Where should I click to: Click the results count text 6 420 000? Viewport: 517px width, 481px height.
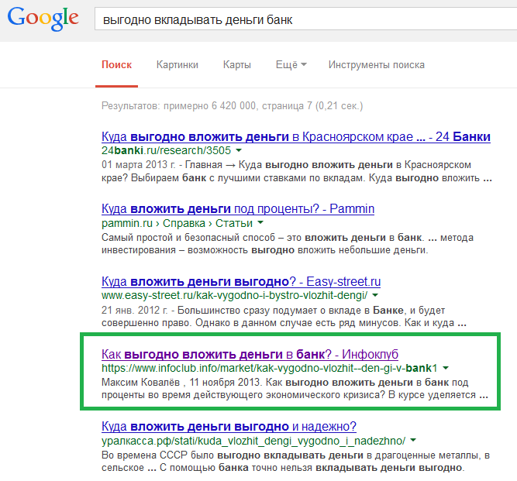click(x=232, y=106)
